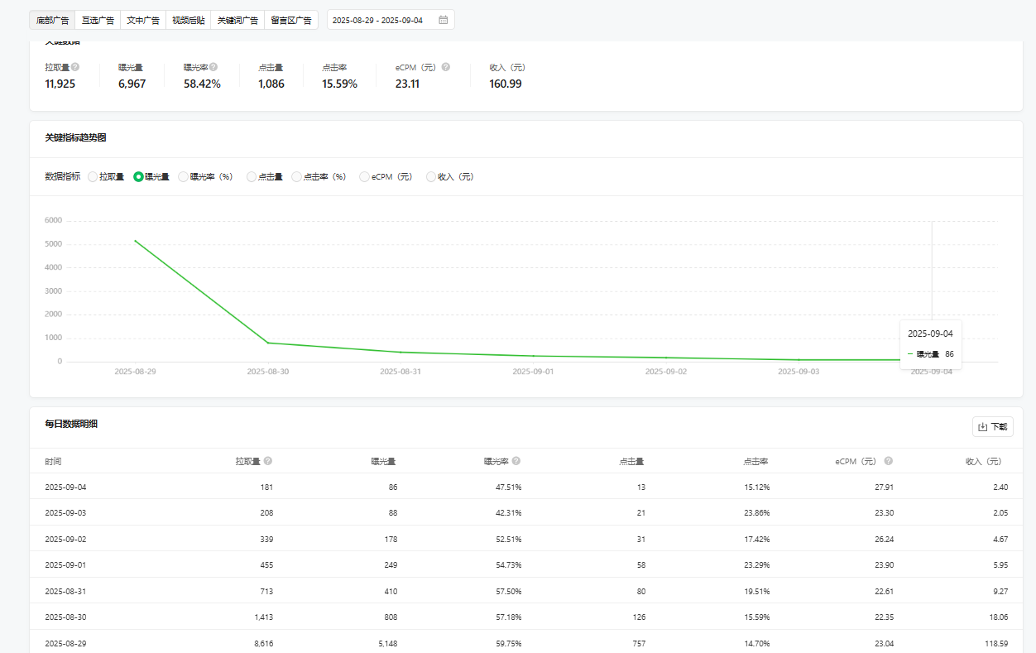Click the 2025-09-02 date cell in table
The width and height of the screenshot is (1036, 653).
(65, 539)
